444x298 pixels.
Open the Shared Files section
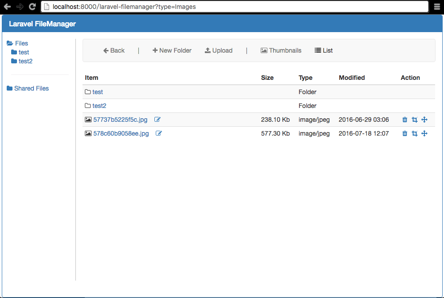point(31,88)
